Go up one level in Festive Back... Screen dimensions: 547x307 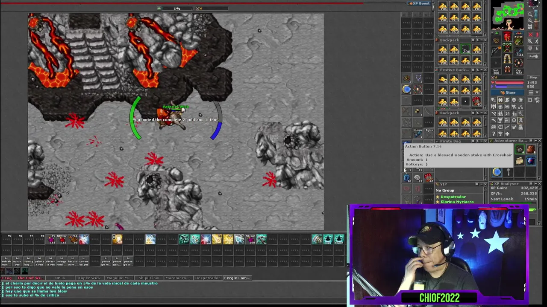point(478,70)
